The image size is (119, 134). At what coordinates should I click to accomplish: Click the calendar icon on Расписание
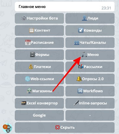[x=28, y=43]
